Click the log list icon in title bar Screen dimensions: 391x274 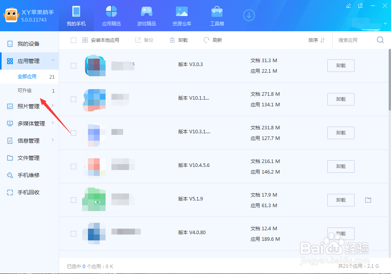click(361, 6)
